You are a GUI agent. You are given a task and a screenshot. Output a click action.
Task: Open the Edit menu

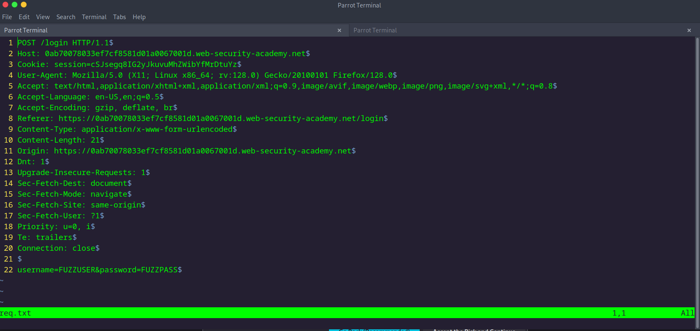coord(24,17)
